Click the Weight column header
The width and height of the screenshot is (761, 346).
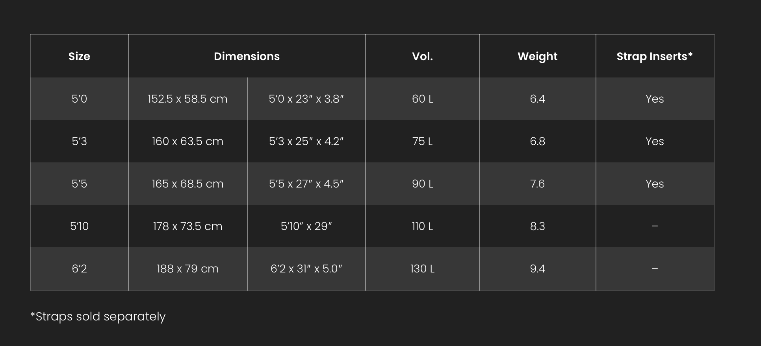(x=537, y=56)
